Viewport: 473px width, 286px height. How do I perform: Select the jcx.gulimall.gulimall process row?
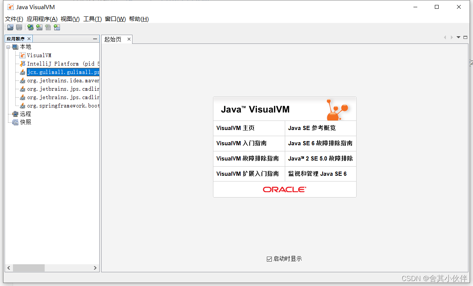click(63, 72)
